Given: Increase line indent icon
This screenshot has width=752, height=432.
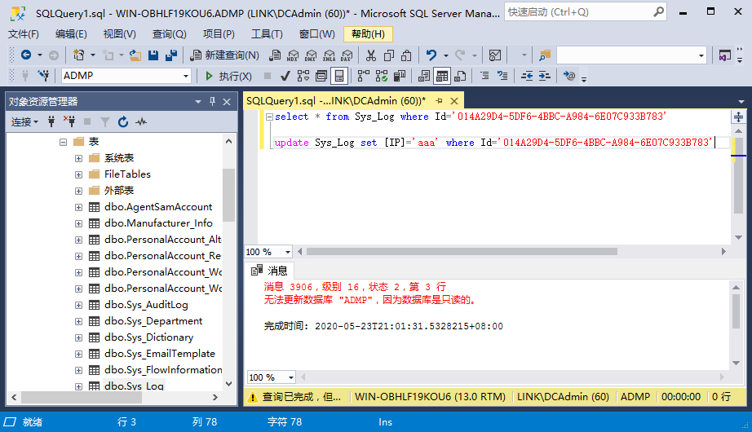Looking at the screenshot, I should [544, 76].
